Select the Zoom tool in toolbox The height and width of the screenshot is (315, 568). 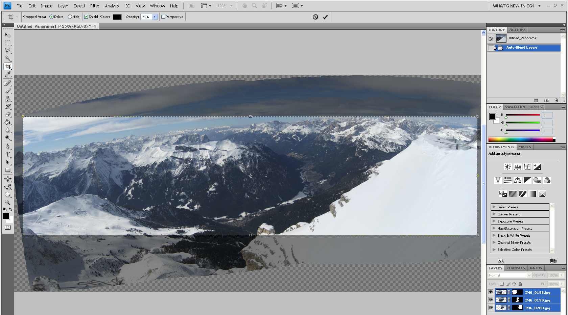click(7, 203)
